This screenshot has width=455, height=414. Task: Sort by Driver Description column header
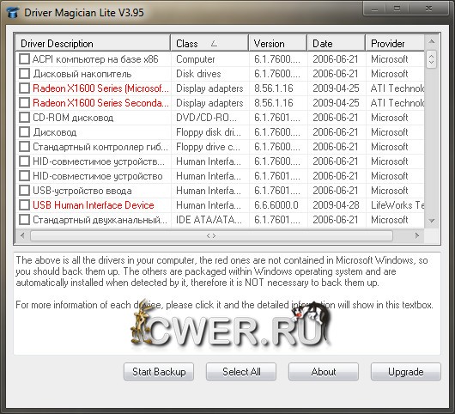[x=93, y=43]
